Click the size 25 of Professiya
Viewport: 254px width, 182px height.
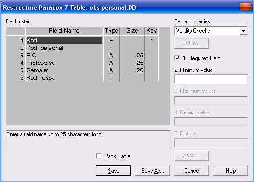[x=140, y=63]
